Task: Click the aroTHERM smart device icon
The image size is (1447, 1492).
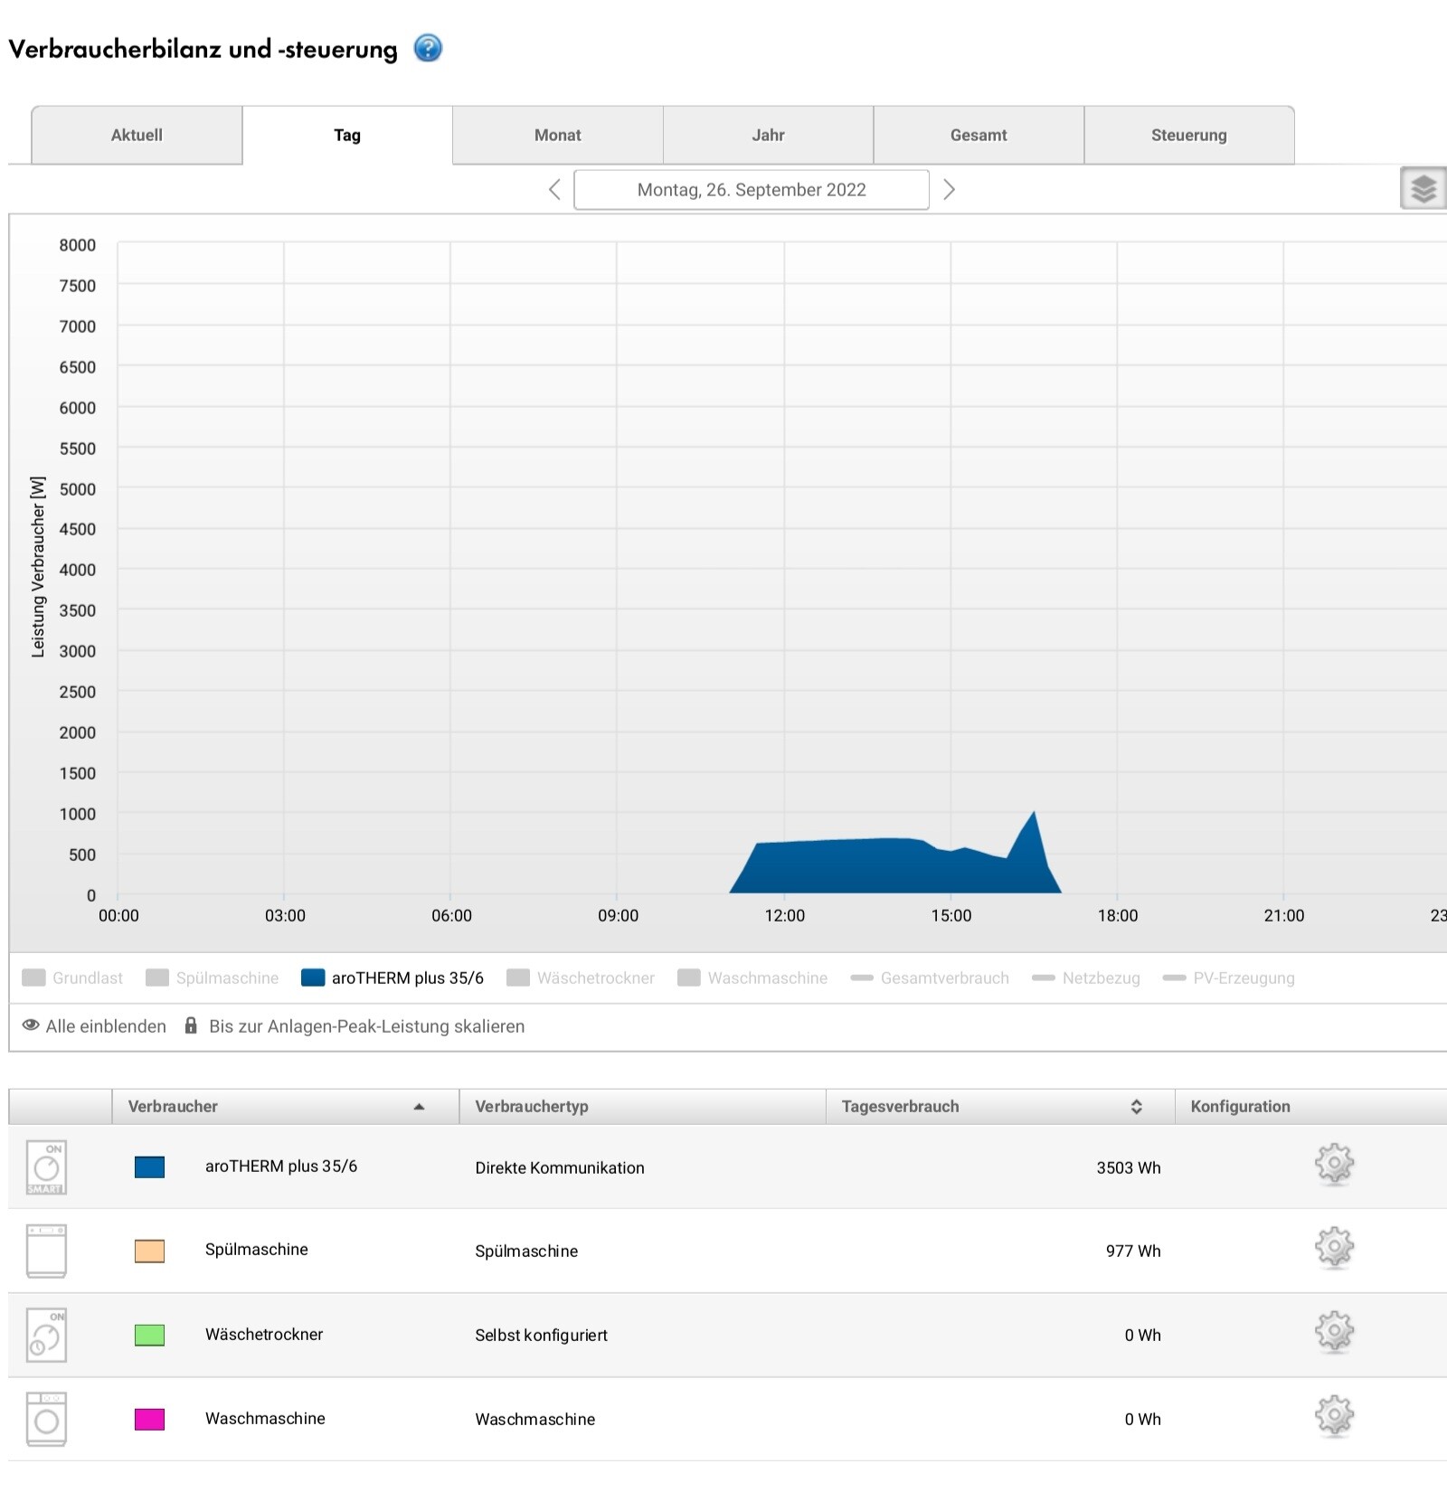Action: [46, 1167]
